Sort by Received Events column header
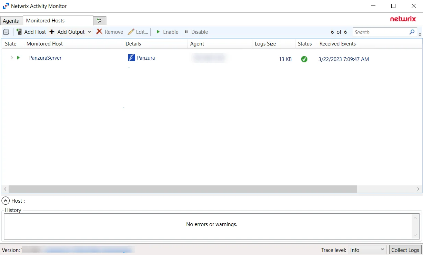Screen dimensions: 423x255 369,44
